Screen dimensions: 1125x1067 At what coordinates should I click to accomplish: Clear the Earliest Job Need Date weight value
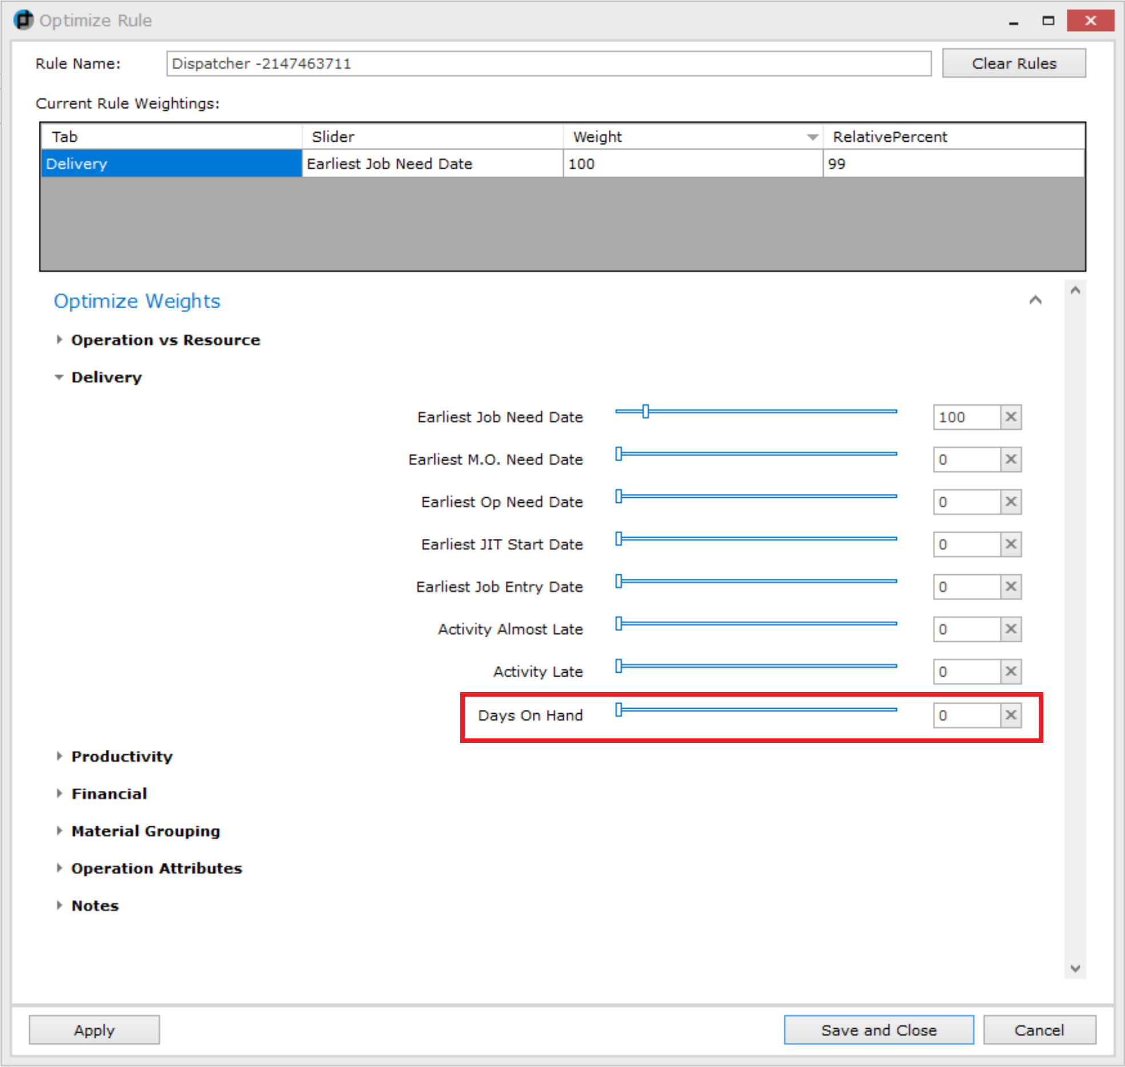1011,417
